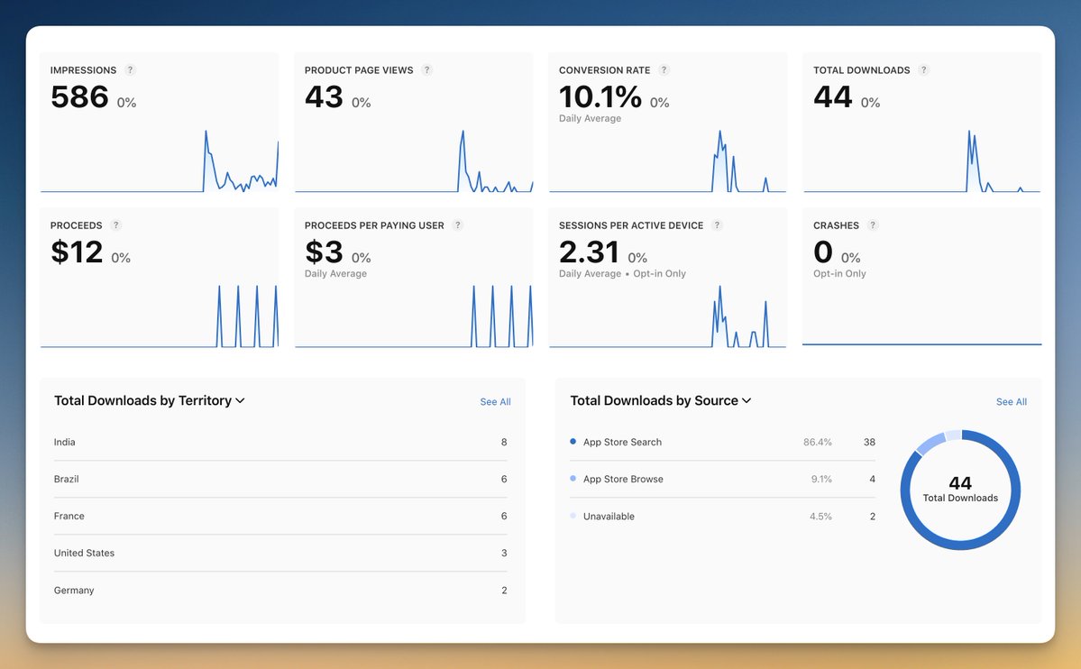Click help icon beside Proceeds Per Paying User
1081x669 pixels.
[458, 225]
